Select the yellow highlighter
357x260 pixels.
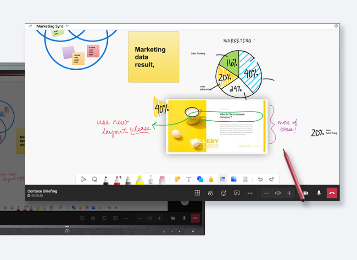pyautogui.click(x=139, y=180)
